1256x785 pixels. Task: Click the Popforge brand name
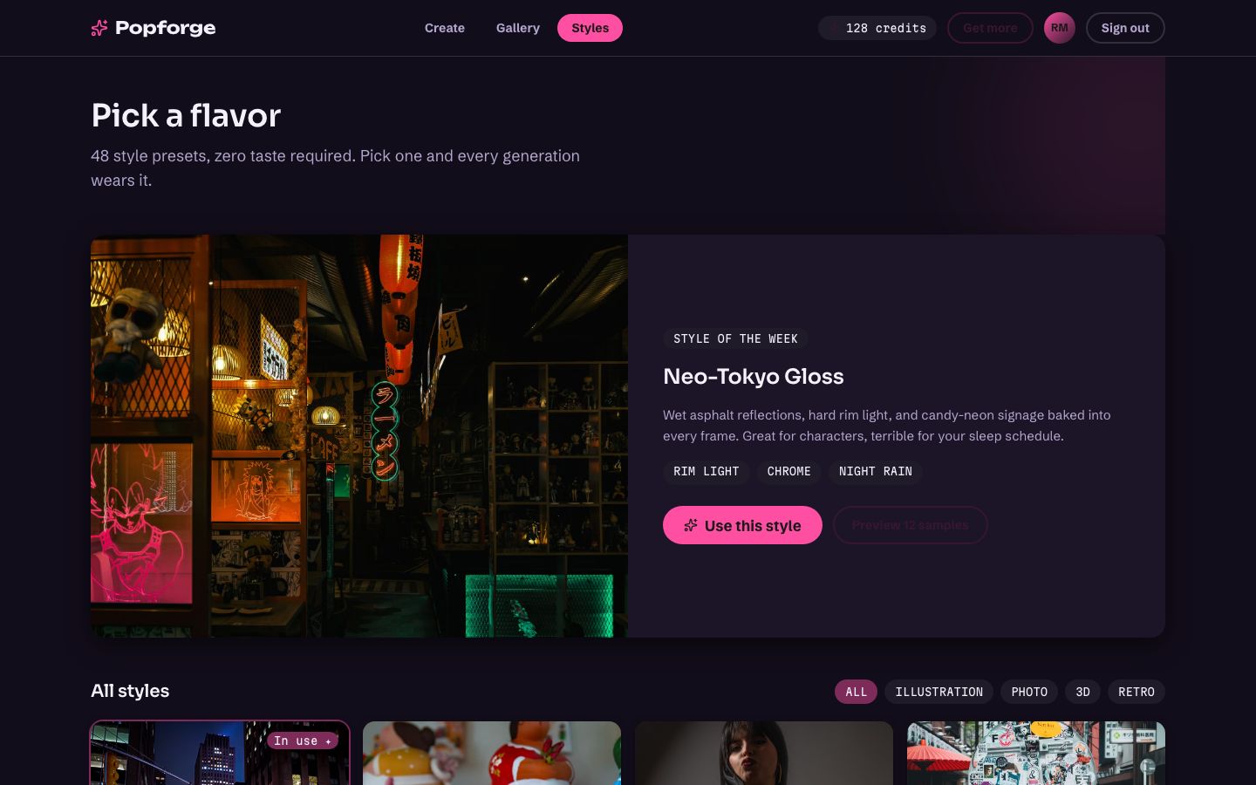pyautogui.click(x=165, y=28)
